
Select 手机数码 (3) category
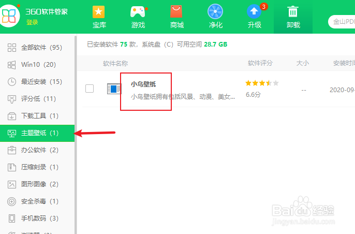37,218
